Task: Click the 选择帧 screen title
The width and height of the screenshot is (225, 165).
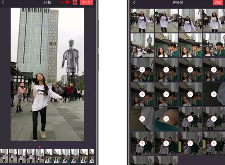Action: point(178,2)
